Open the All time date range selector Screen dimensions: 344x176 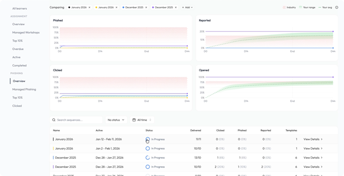click(142, 120)
